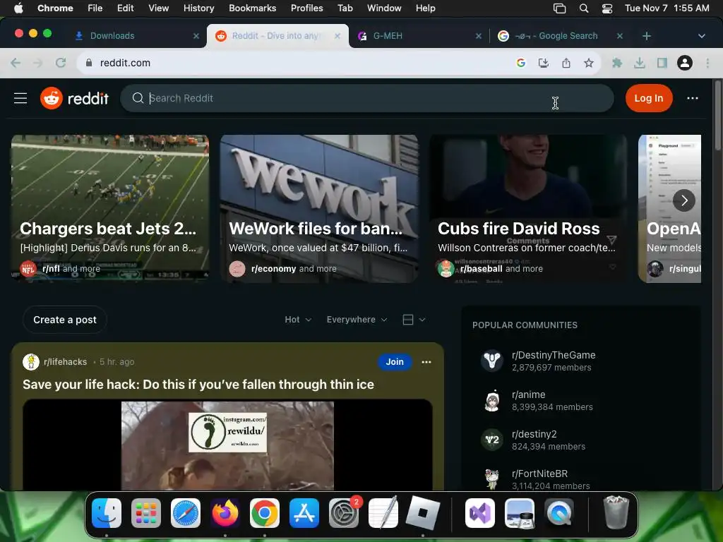Screen dimensions: 723x542
Task: Open Trash in the dock
Action: point(616,513)
